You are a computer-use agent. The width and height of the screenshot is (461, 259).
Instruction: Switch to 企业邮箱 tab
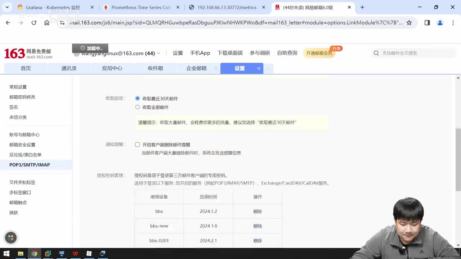click(196, 68)
